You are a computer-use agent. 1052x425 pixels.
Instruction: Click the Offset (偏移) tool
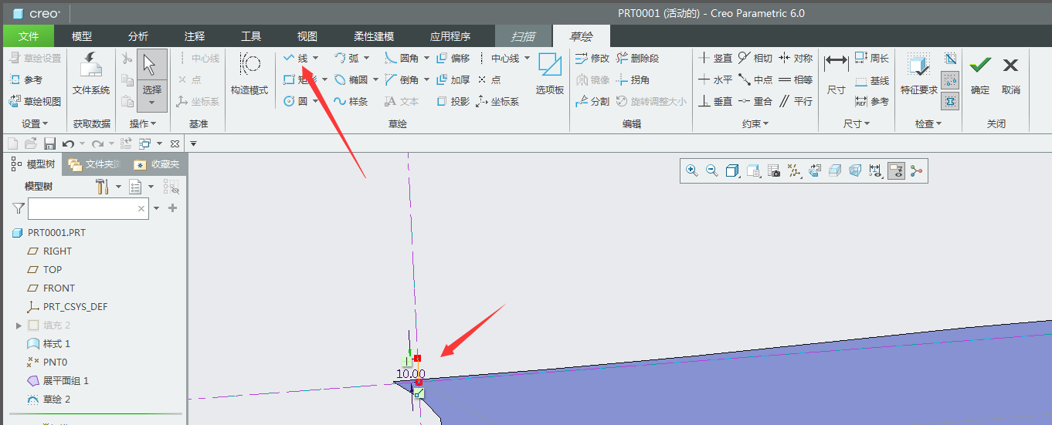(453, 58)
